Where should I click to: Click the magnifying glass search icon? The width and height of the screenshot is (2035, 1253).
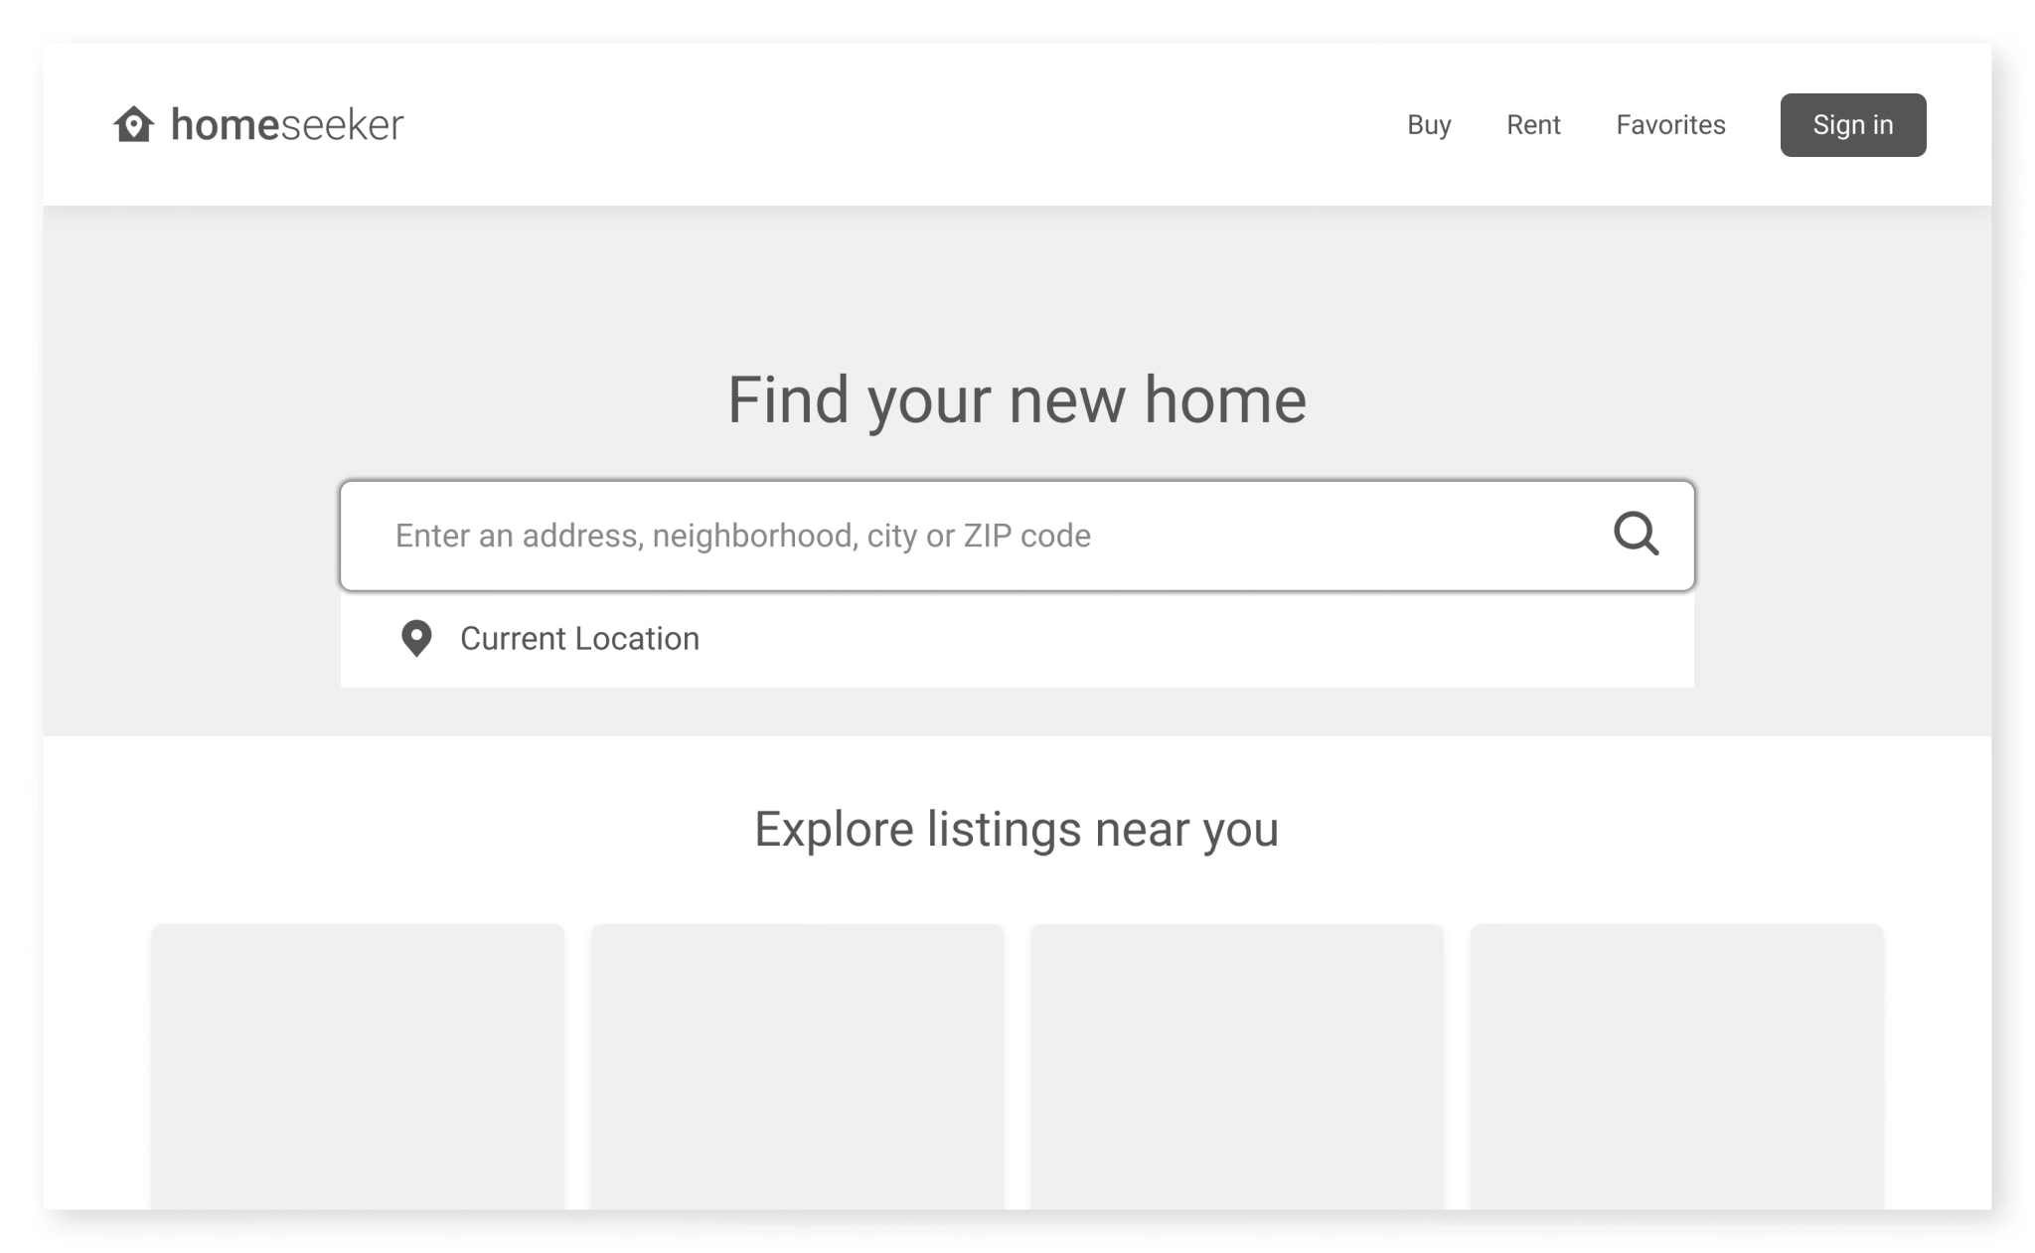[x=1636, y=534]
